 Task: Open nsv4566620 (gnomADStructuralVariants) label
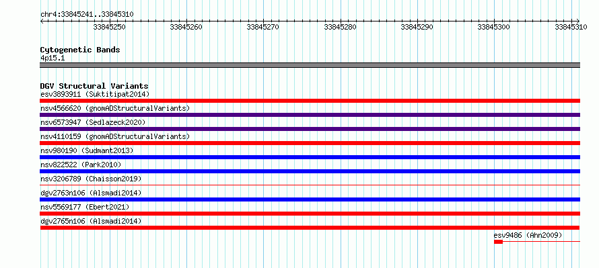point(115,108)
